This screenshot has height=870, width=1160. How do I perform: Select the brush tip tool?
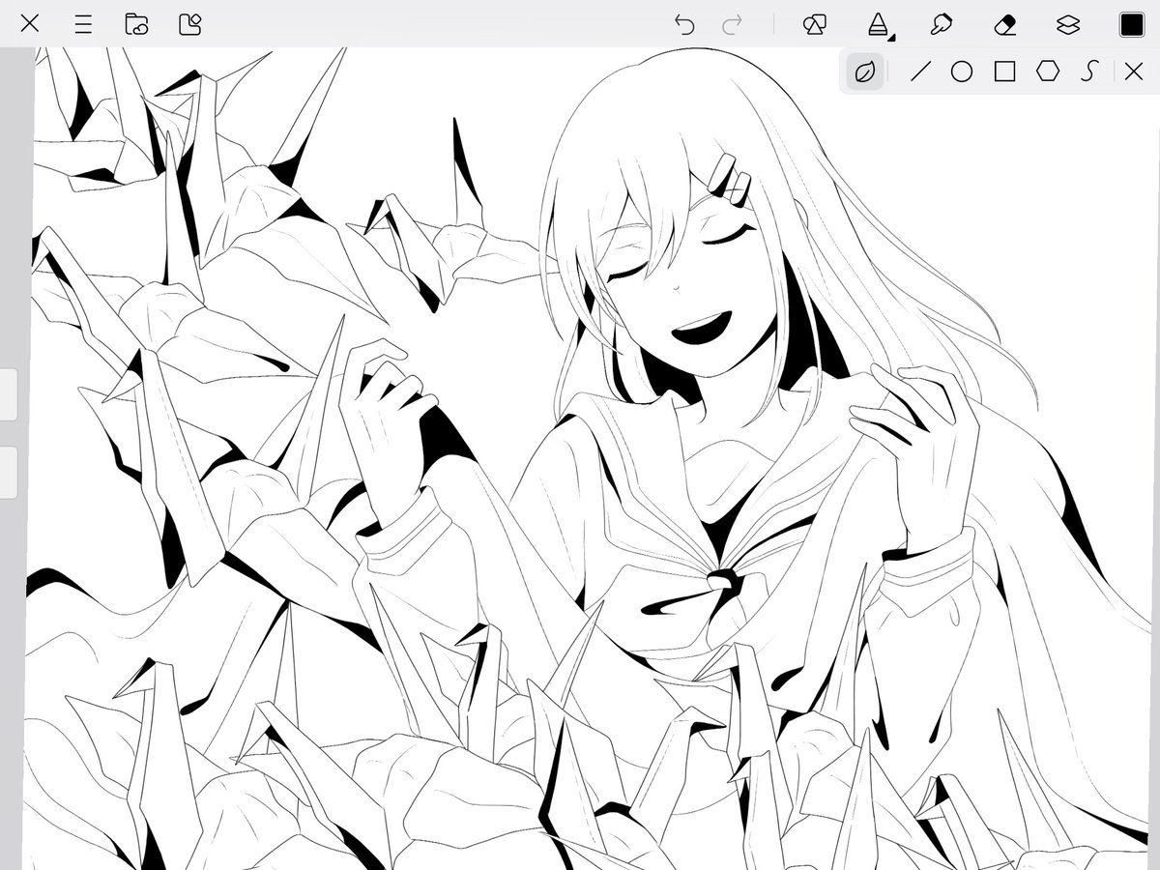tap(878, 23)
